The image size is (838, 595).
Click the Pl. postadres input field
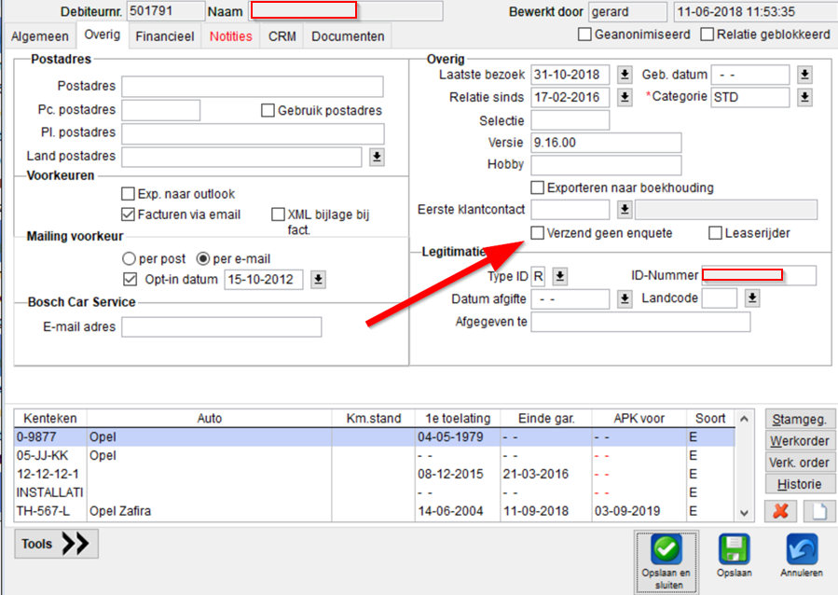[253, 133]
